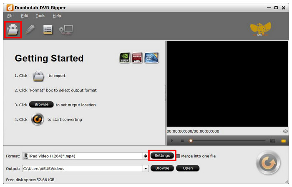This screenshot has width=292, height=187.
Task: Click the preview seek bar track
Action: click(229, 141)
